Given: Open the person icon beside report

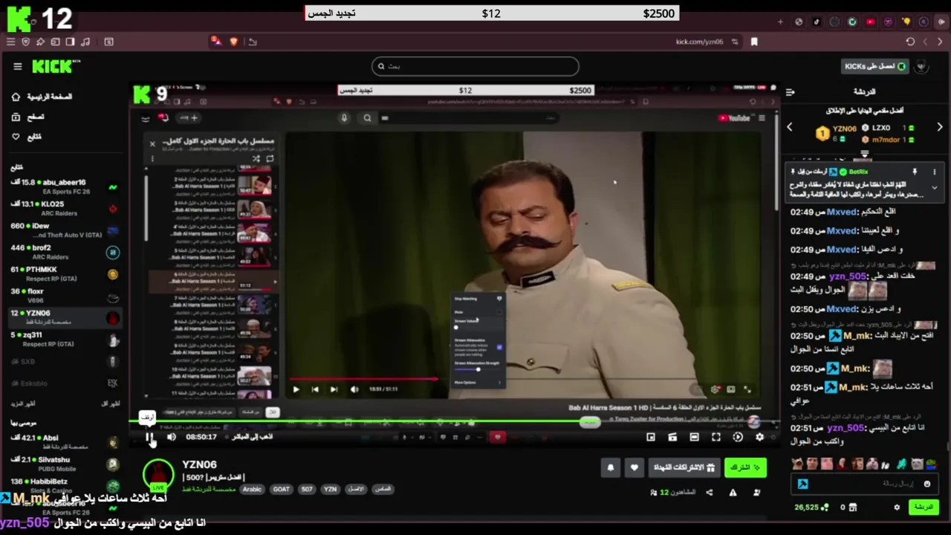Looking at the screenshot, I should 757,492.
